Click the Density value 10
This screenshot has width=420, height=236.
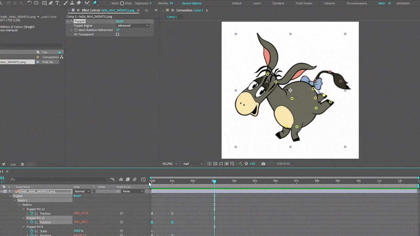171,3
